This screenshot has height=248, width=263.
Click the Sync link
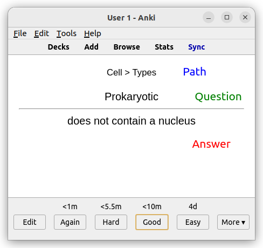[197, 47]
